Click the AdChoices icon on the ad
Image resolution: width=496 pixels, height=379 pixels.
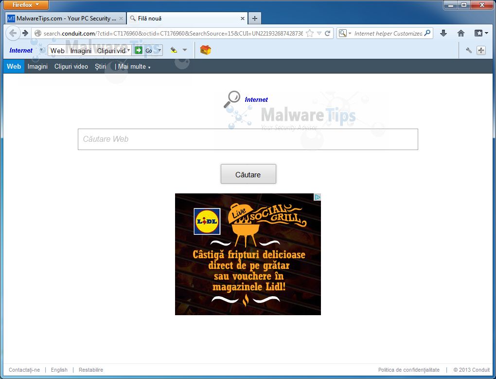click(x=317, y=197)
